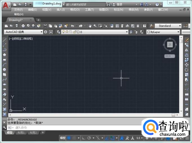Expand snap mode options arrow in status bar
This screenshot has height=143, width=192.
tap(79, 138)
